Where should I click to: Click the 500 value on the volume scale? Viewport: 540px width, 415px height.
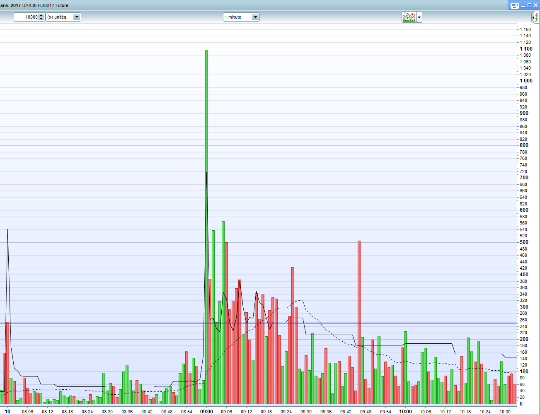(524, 242)
